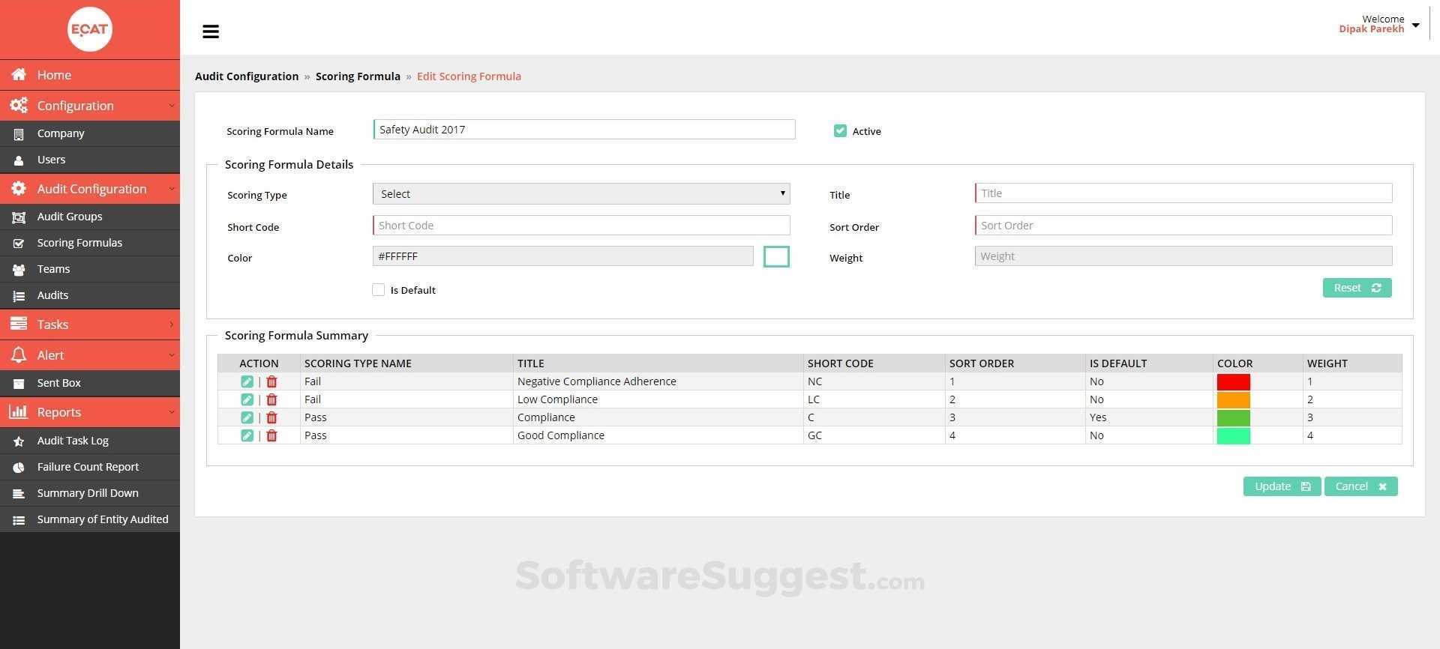
Task: Edit the Compliance (C) row
Action: tap(247, 417)
